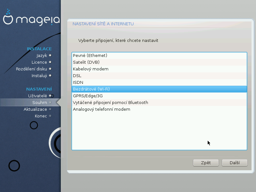Click the bullet dot beside Uživatelé
Viewport: 256px width, 192px height.
tap(50, 96)
